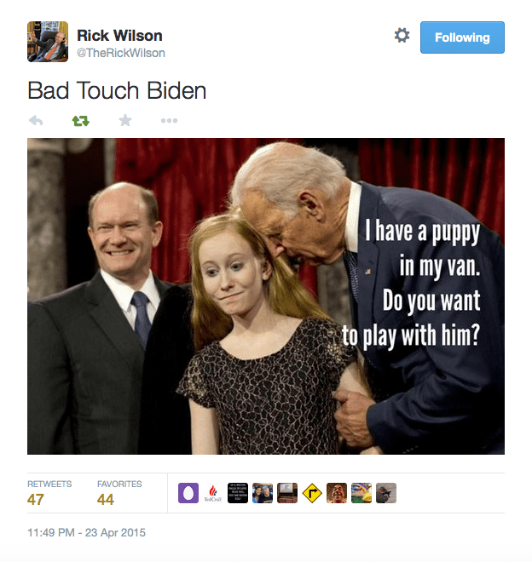Open the gray soldier silhouette avatar
Viewport: 532px width, 562px height.
pyautogui.click(x=386, y=493)
